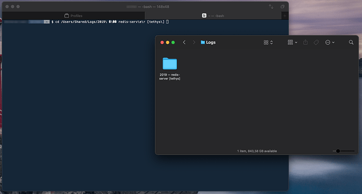Click the Logs folder title icon
The height and width of the screenshot is (194, 362).
[x=203, y=42]
